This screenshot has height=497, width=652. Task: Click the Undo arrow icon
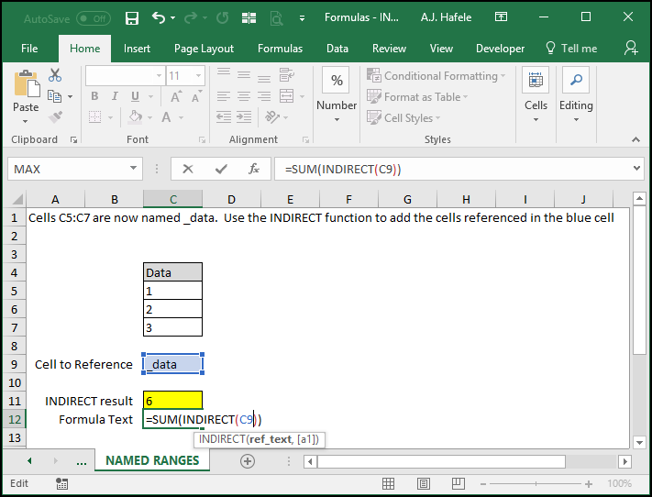pos(159,17)
